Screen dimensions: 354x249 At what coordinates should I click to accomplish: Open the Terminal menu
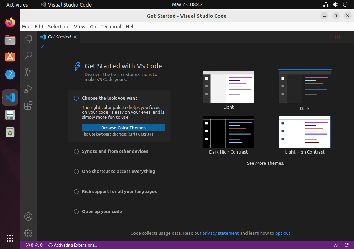pyautogui.click(x=111, y=26)
